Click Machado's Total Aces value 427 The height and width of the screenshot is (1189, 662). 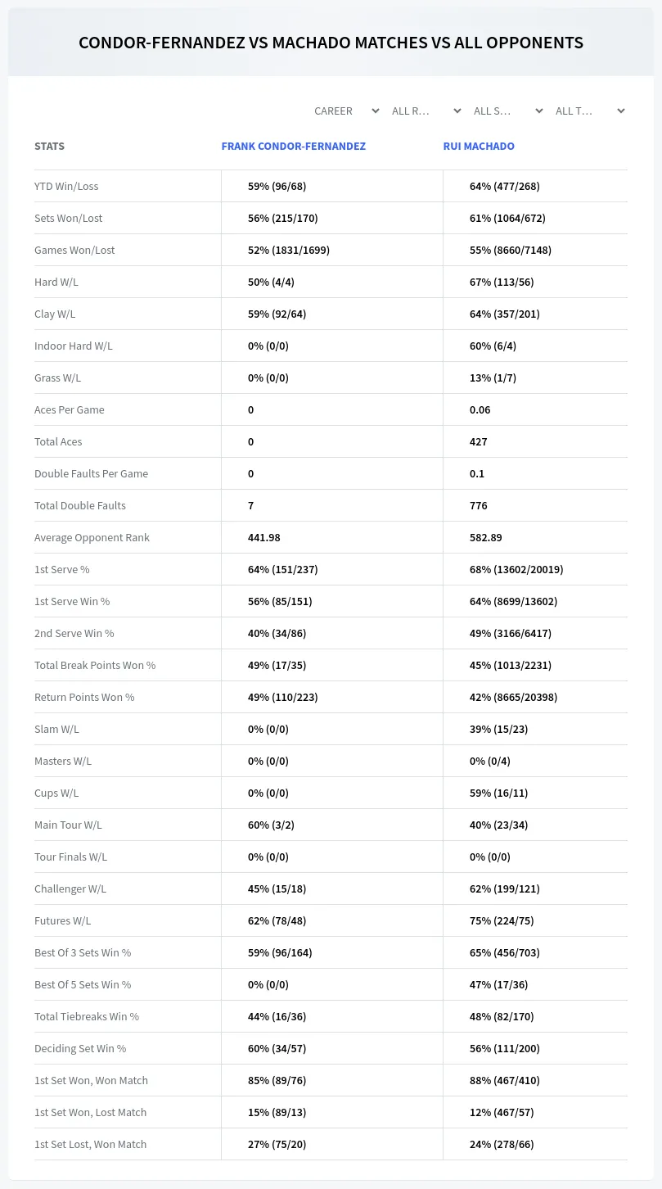click(x=479, y=441)
